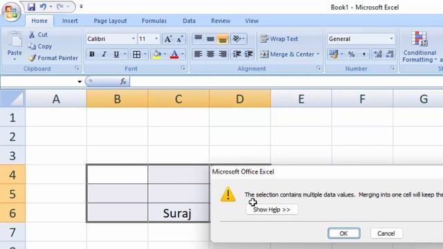Open the Name Box dropdown
Screen dimensions: 443x249
80,82
